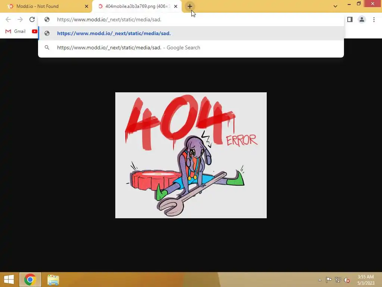
Task: Open the Chrome three-dot menu
Action: point(374,19)
